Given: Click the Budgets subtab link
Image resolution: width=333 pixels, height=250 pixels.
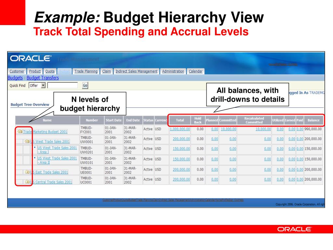Looking at the screenshot, I should (x=15, y=78).
